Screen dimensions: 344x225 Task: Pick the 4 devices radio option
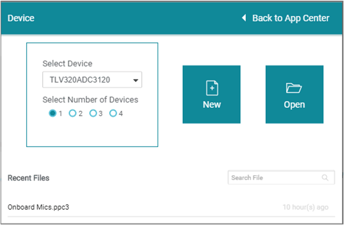(113, 113)
